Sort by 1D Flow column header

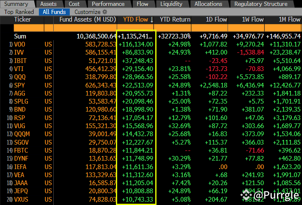click(216, 19)
